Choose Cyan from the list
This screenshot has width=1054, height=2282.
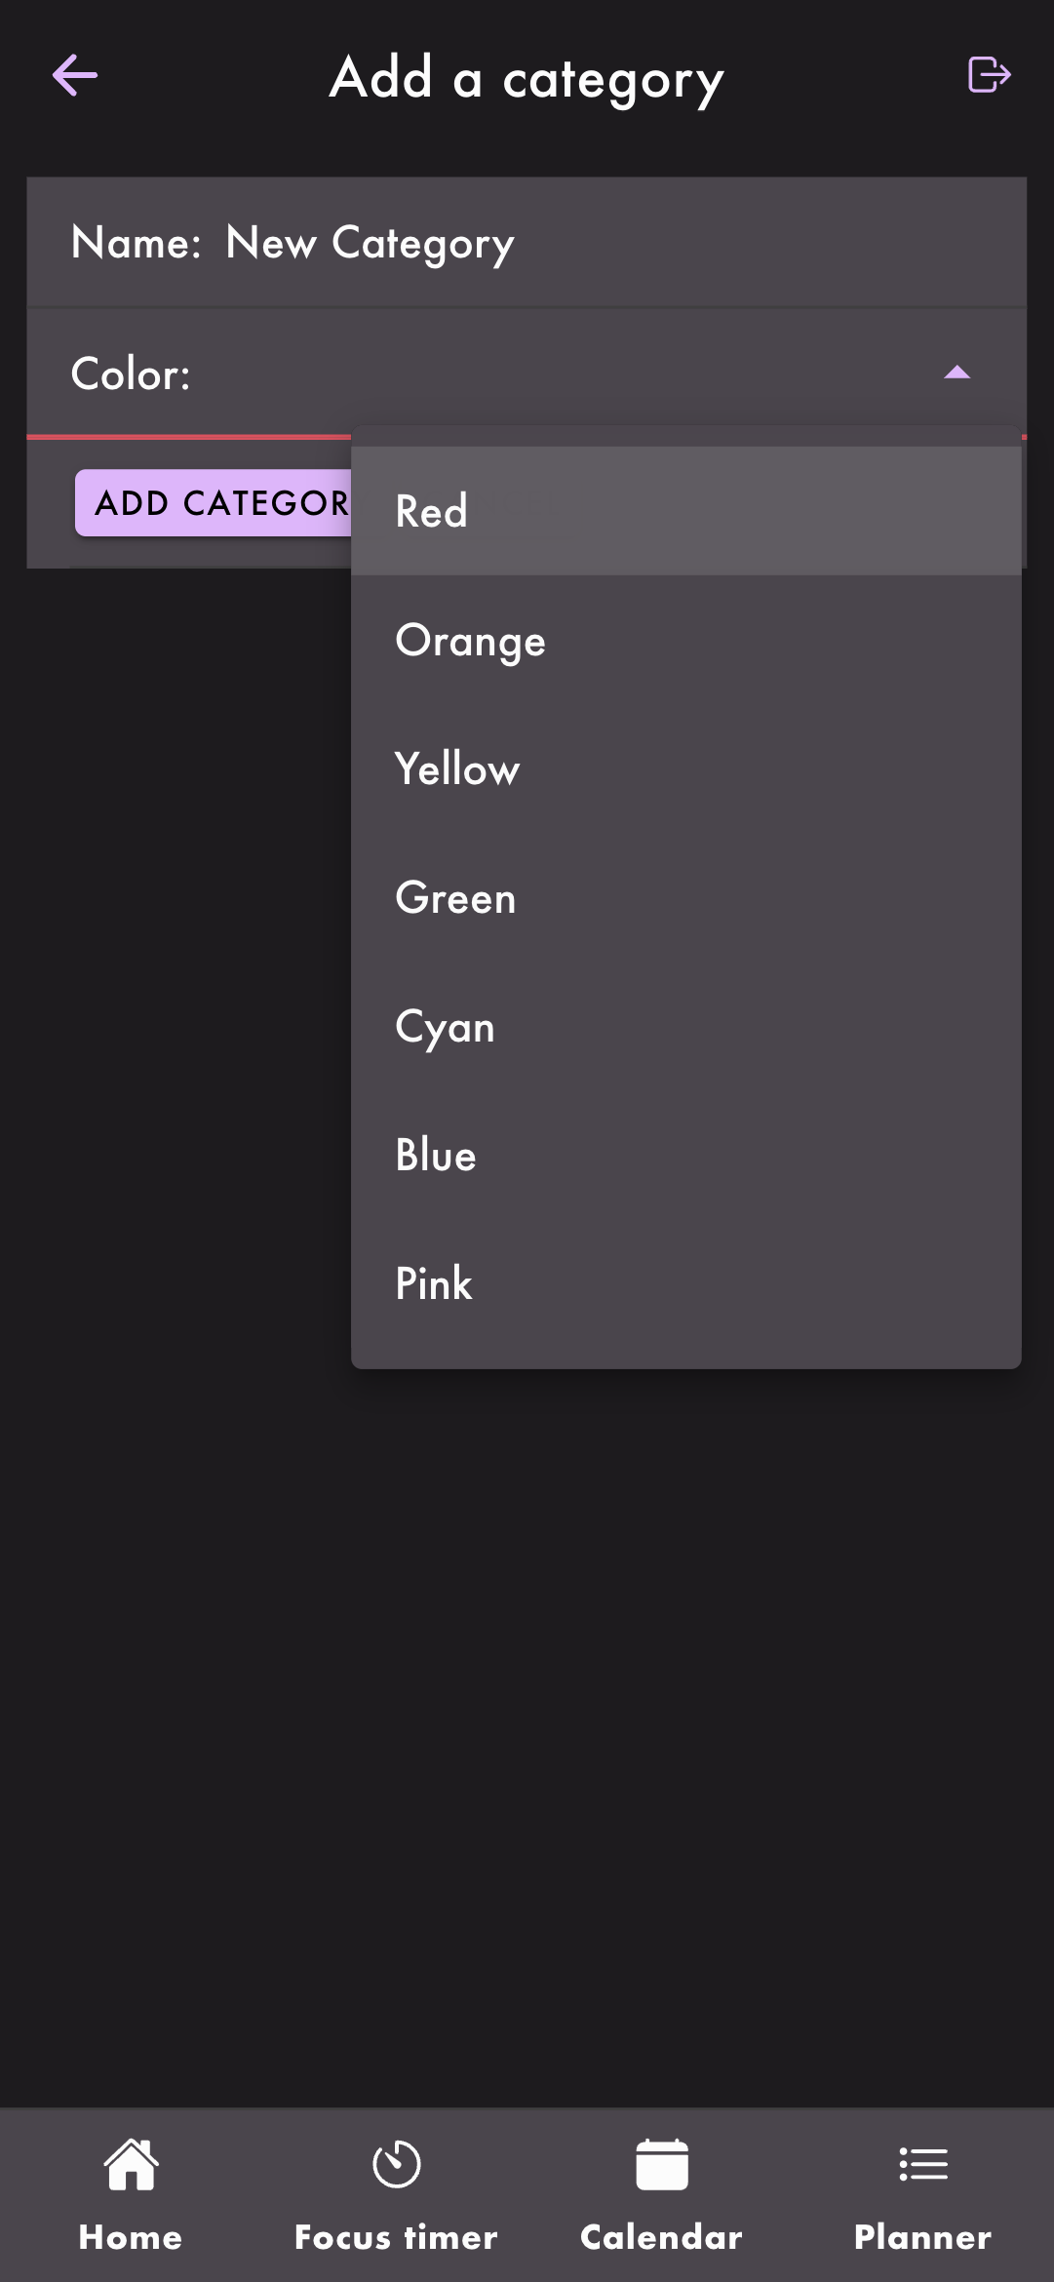point(685,1026)
